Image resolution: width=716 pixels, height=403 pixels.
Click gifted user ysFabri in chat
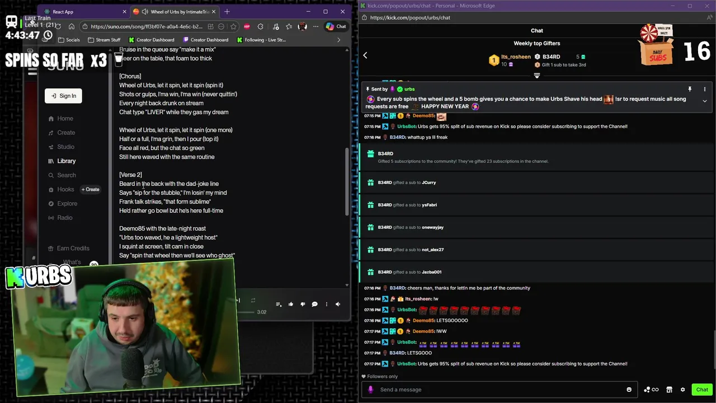click(429, 205)
